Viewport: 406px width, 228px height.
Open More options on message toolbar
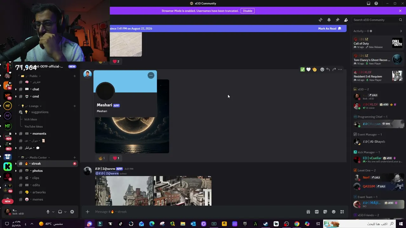tap(340, 69)
